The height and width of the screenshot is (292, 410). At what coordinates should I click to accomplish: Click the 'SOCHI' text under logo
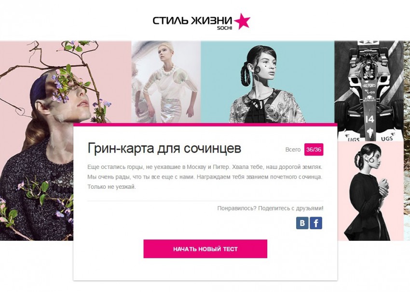(224, 28)
